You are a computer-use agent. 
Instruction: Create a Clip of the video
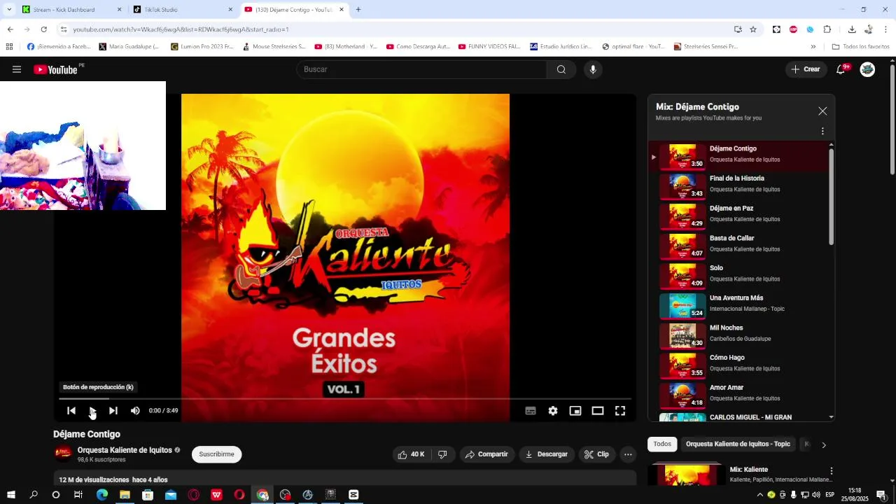point(596,454)
